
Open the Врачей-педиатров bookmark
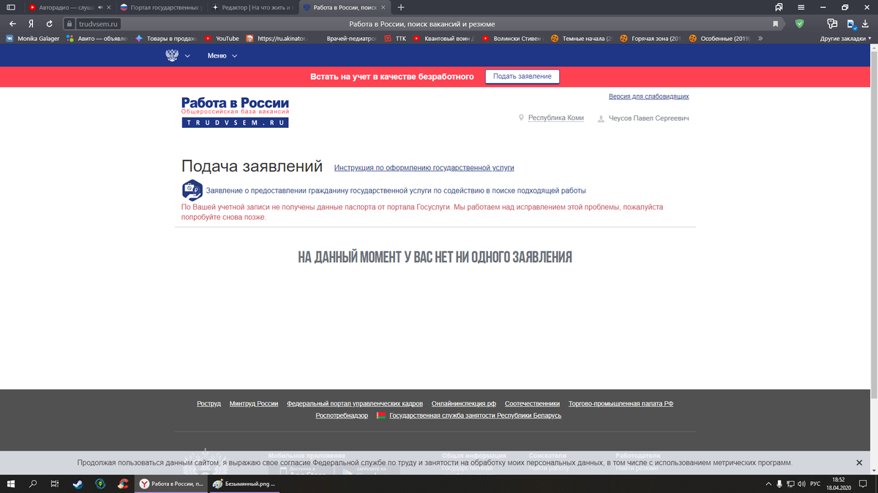[350, 38]
